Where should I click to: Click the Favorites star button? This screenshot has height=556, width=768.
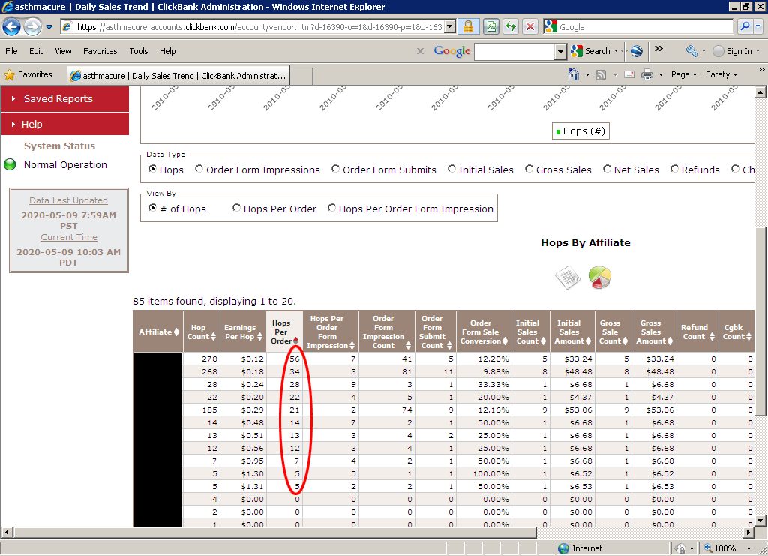pyautogui.click(x=28, y=74)
